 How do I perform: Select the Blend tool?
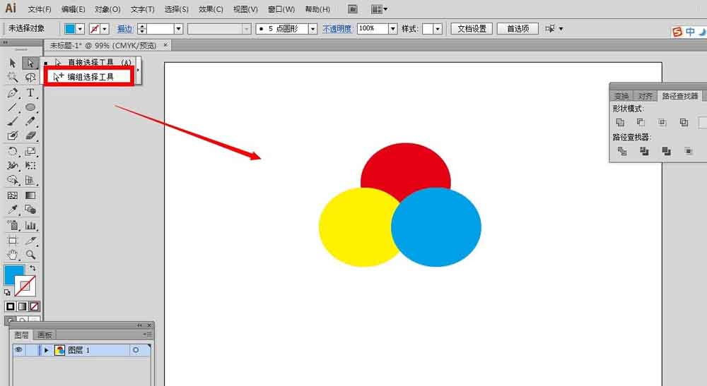30,210
